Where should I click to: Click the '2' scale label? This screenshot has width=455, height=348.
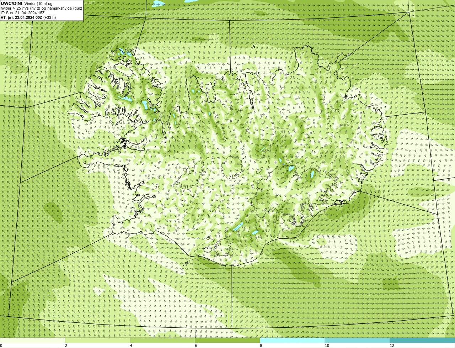click(x=66, y=346)
